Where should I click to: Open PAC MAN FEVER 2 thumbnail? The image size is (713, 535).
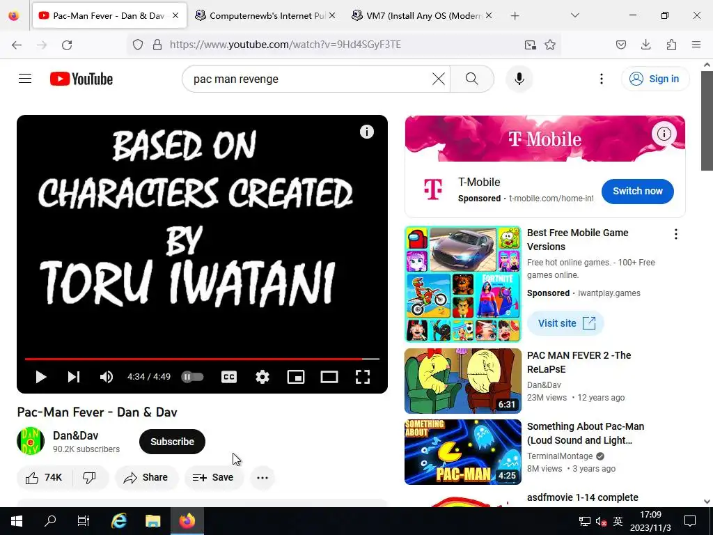pos(463,381)
